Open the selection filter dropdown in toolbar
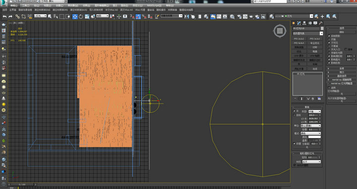The width and height of the screenshot is (357, 189). (40, 16)
